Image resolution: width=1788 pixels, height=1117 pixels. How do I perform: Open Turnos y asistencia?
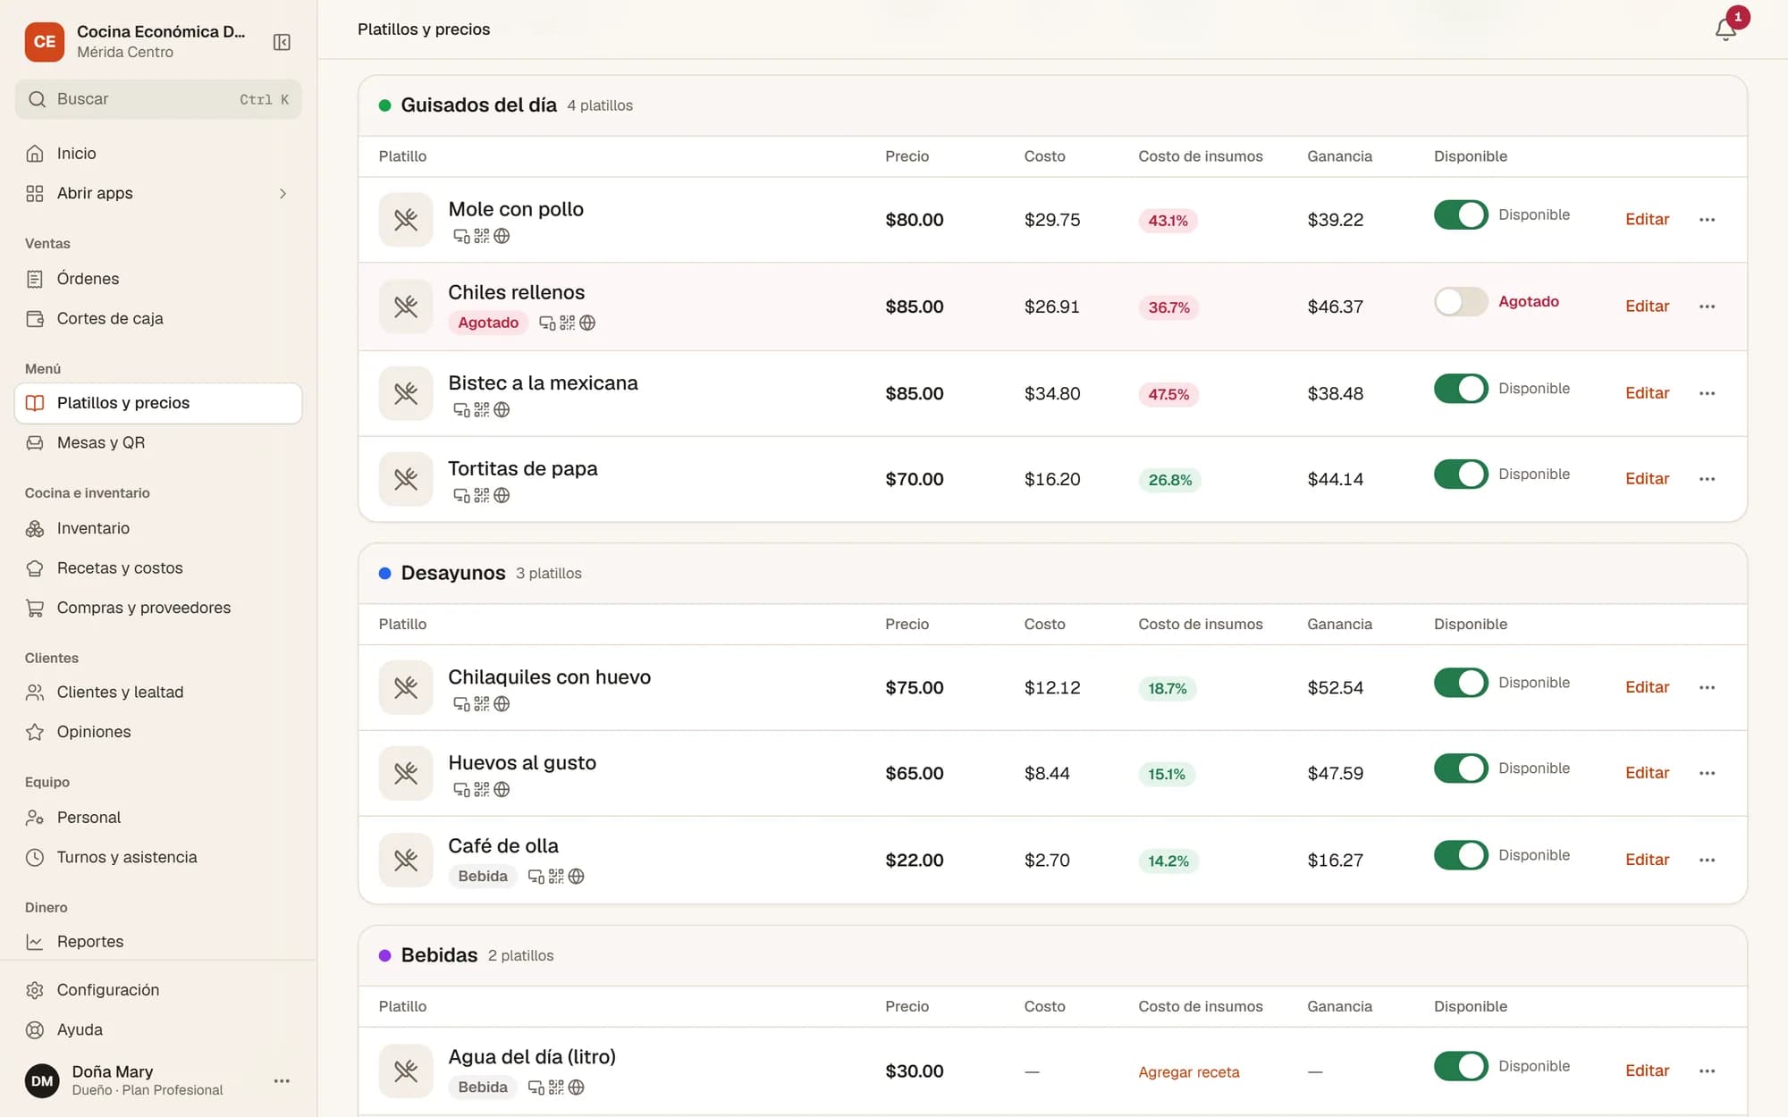tap(158, 857)
